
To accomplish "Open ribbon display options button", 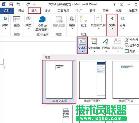I will tap(122, 4).
